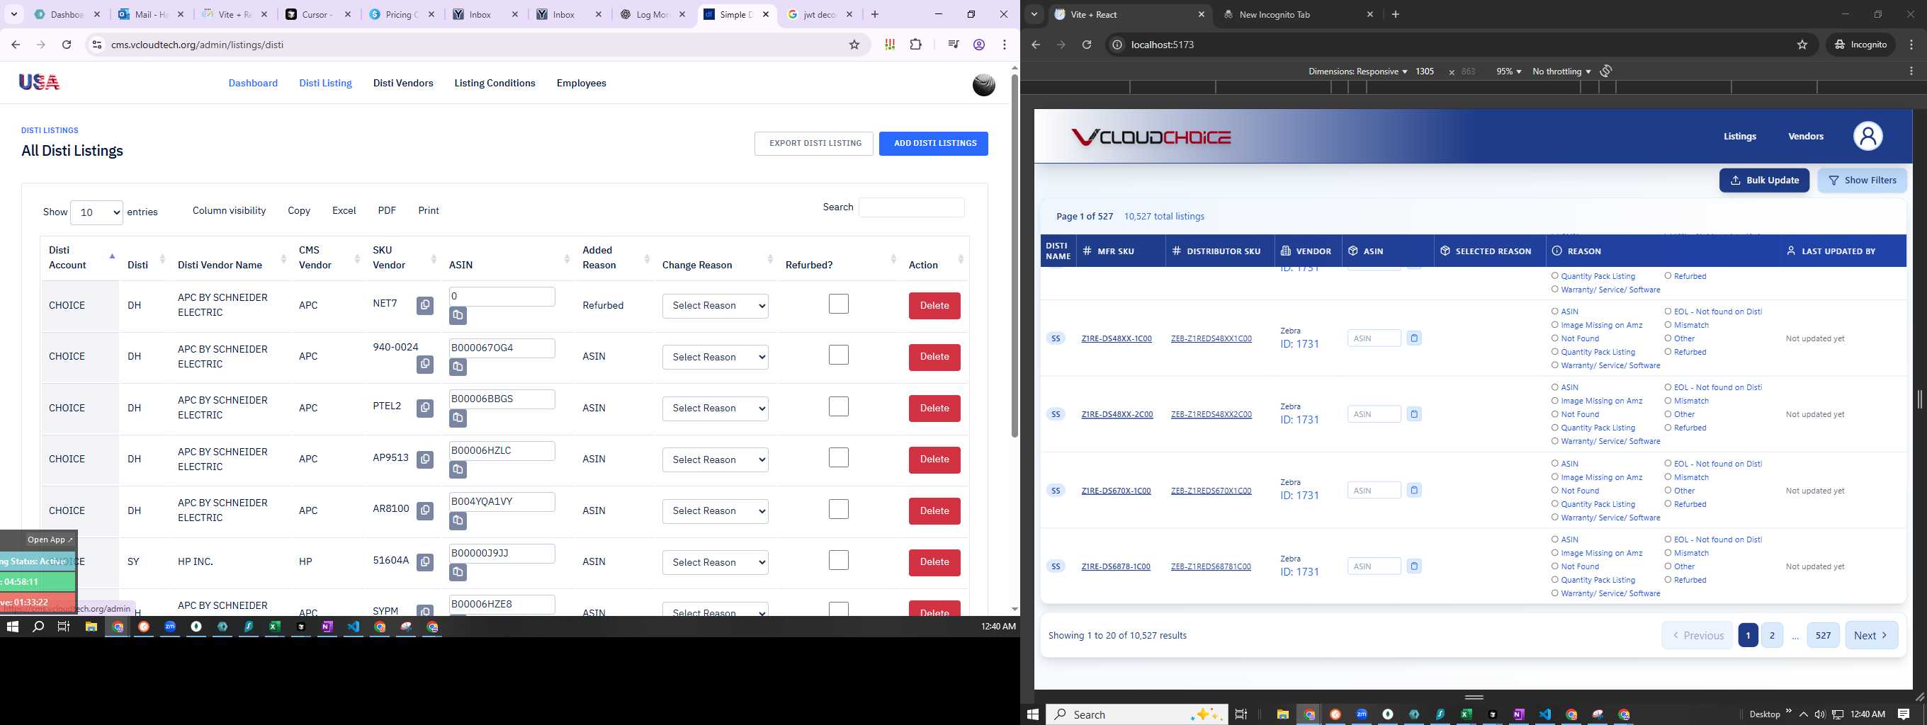Click copy icon beside SKU PTEL2

coord(425,408)
